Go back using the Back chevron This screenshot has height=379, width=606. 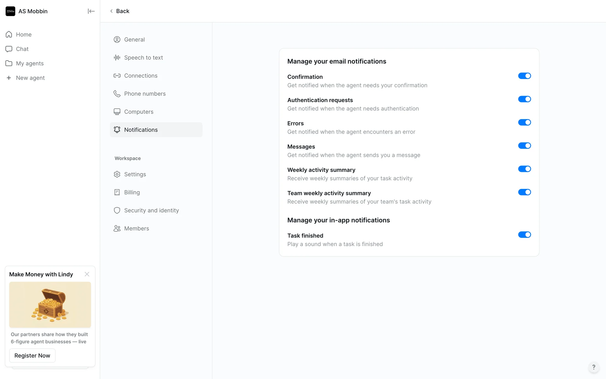pyautogui.click(x=112, y=11)
